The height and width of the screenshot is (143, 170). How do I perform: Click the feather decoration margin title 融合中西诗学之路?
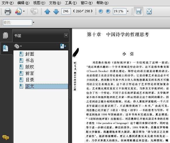coord(75,81)
